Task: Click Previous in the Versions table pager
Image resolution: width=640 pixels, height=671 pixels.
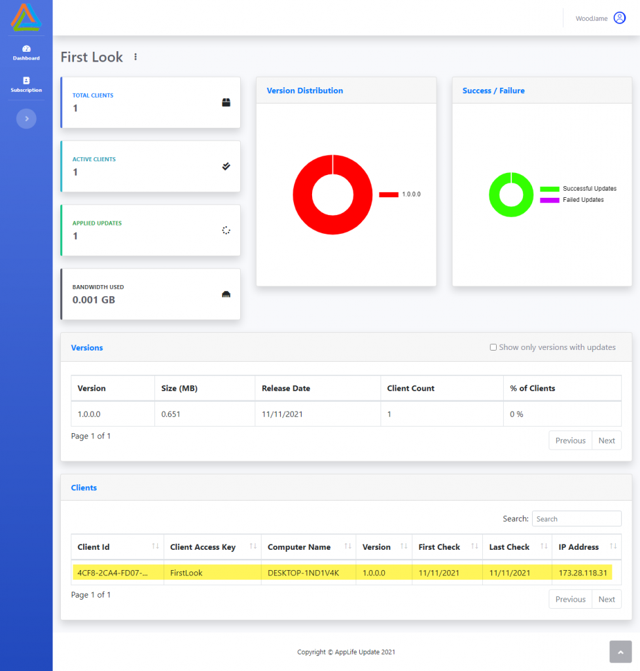Action: (571, 440)
